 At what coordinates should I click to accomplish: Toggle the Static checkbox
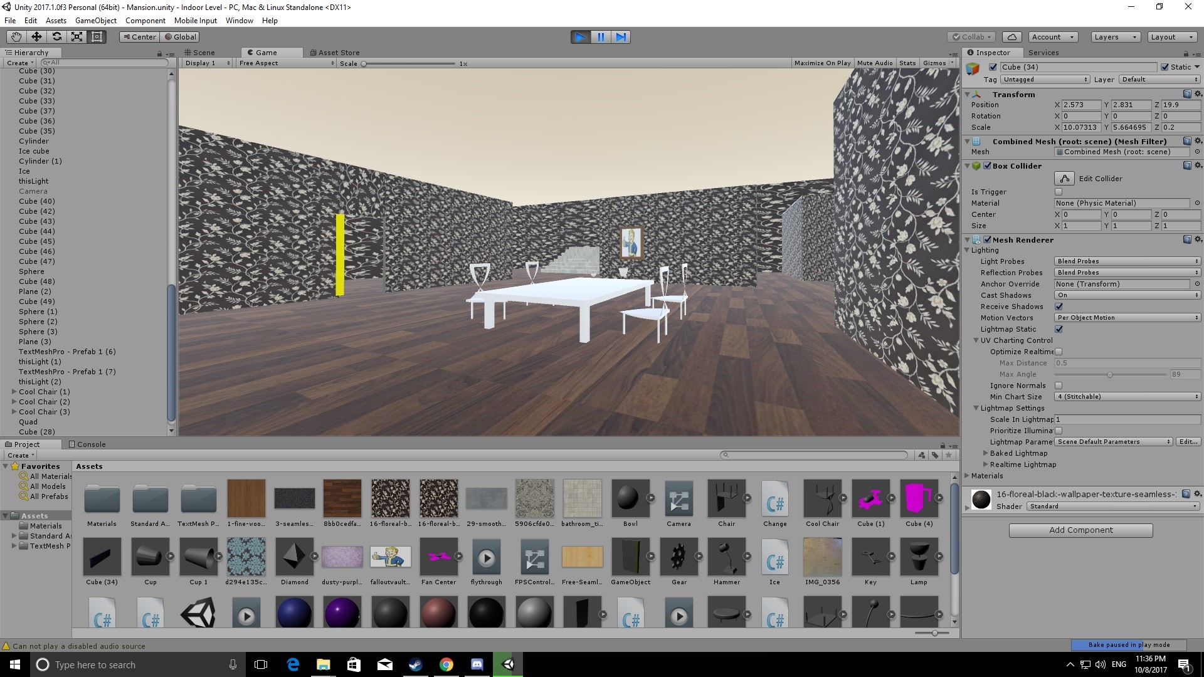pyautogui.click(x=1165, y=67)
